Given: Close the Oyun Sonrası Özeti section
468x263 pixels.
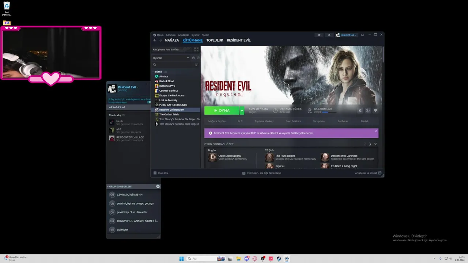Looking at the screenshot, I should click(x=375, y=144).
